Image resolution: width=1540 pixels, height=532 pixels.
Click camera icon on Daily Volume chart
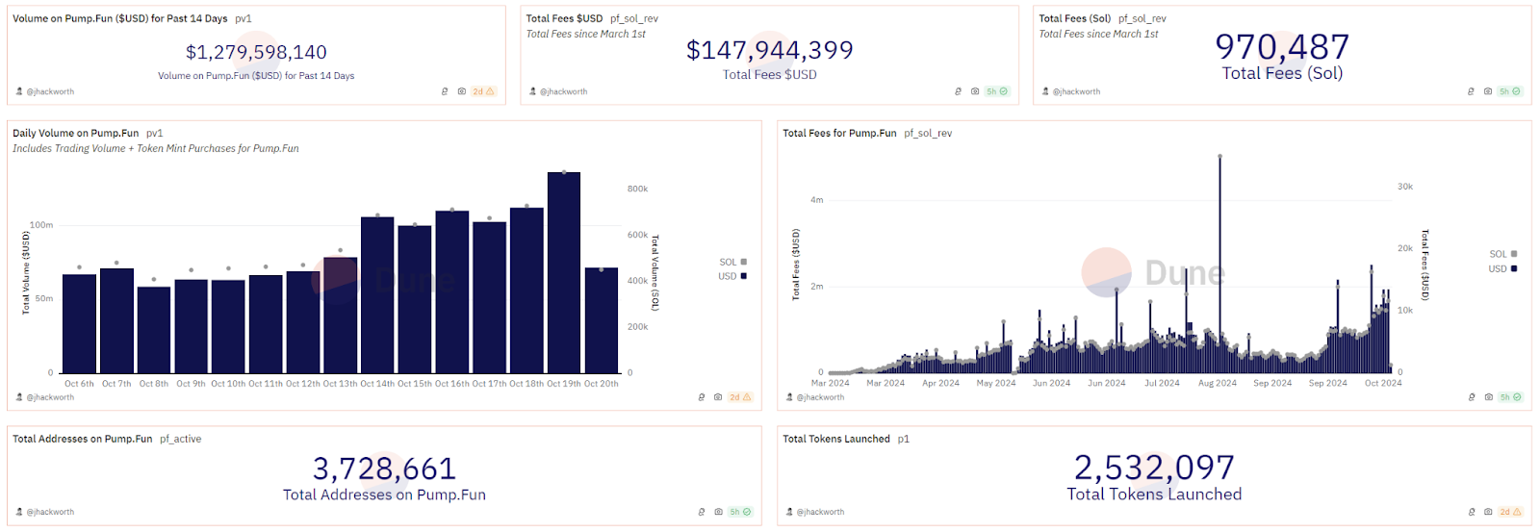(718, 397)
